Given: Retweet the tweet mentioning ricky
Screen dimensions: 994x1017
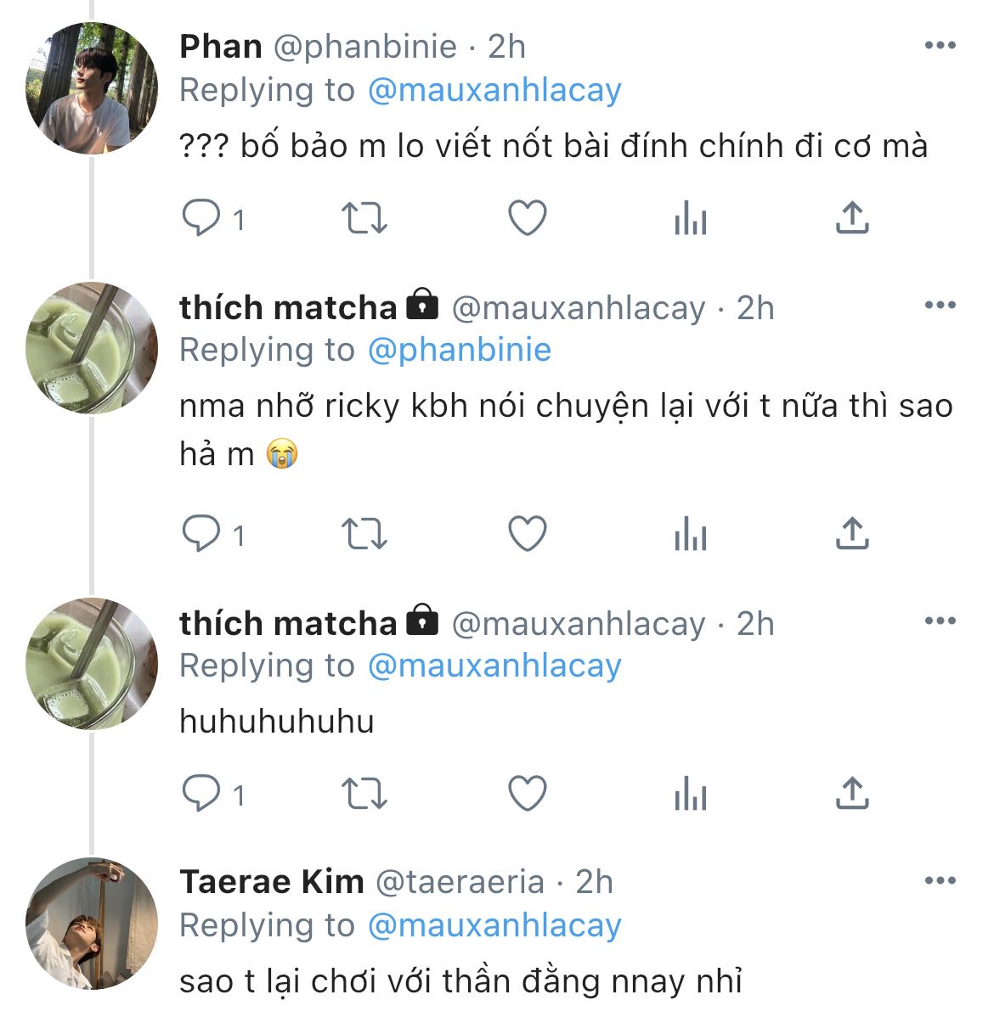Looking at the screenshot, I should 364,534.
